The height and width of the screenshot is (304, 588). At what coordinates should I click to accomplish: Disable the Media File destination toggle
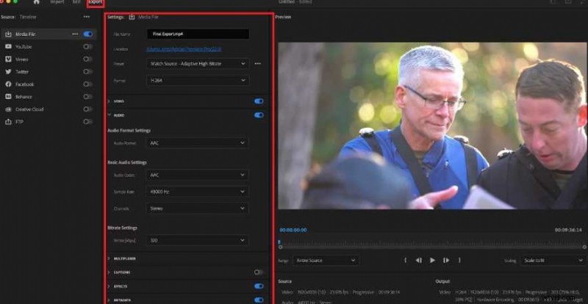pos(87,34)
